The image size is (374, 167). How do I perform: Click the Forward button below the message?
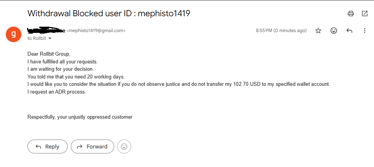(92, 147)
